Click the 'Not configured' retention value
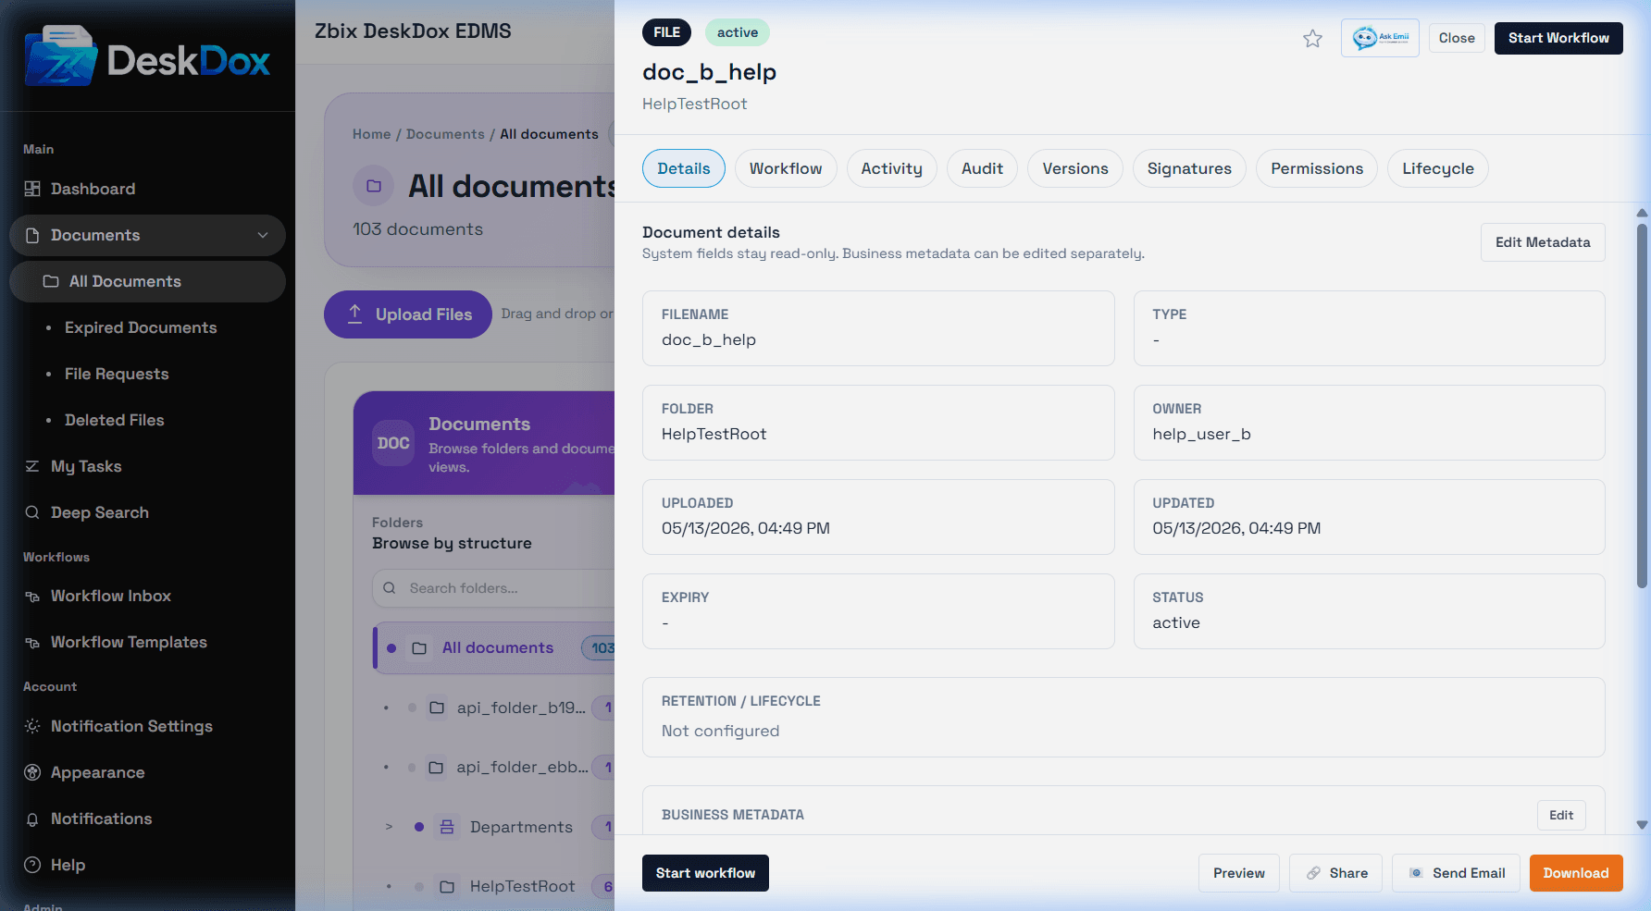The width and height of the screenshot is (1651, 911). [x=720, y=731]
